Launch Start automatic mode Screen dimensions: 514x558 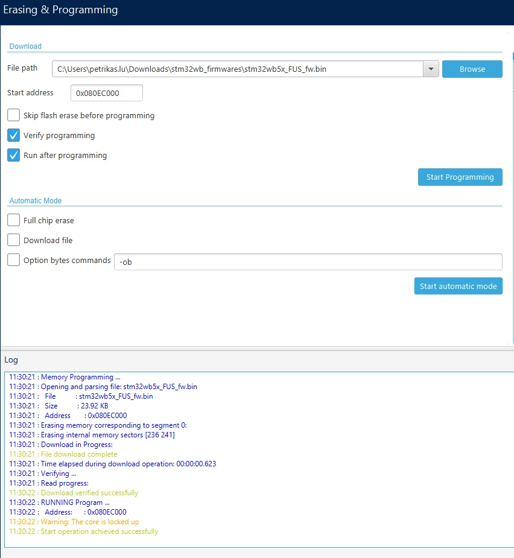pos(458,286)
